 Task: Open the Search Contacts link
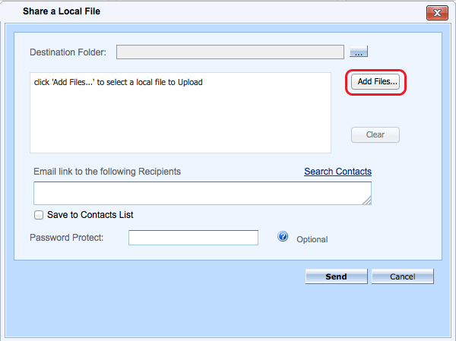click(x=337, y=172)
